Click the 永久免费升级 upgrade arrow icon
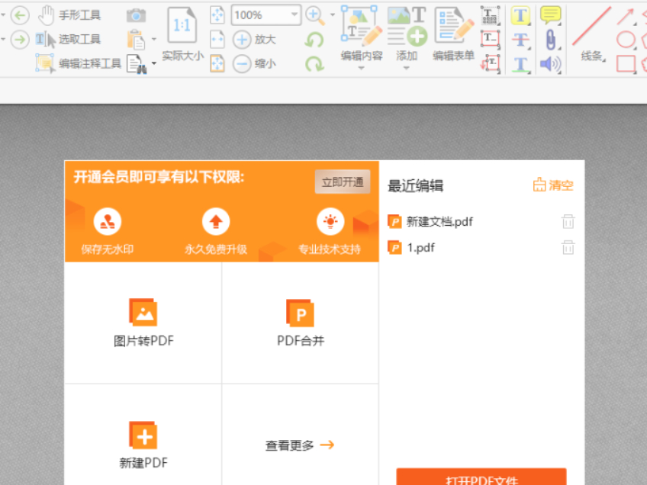The image size is (647, 485). tap(216, 221)
